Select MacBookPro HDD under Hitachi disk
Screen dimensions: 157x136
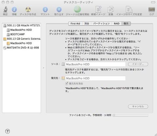pyautogui.click(x=22, y=30)
